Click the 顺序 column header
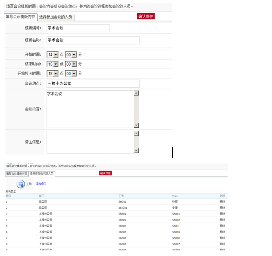The width and height of the screenshot is (272, 256). click(x=8, y=196)
